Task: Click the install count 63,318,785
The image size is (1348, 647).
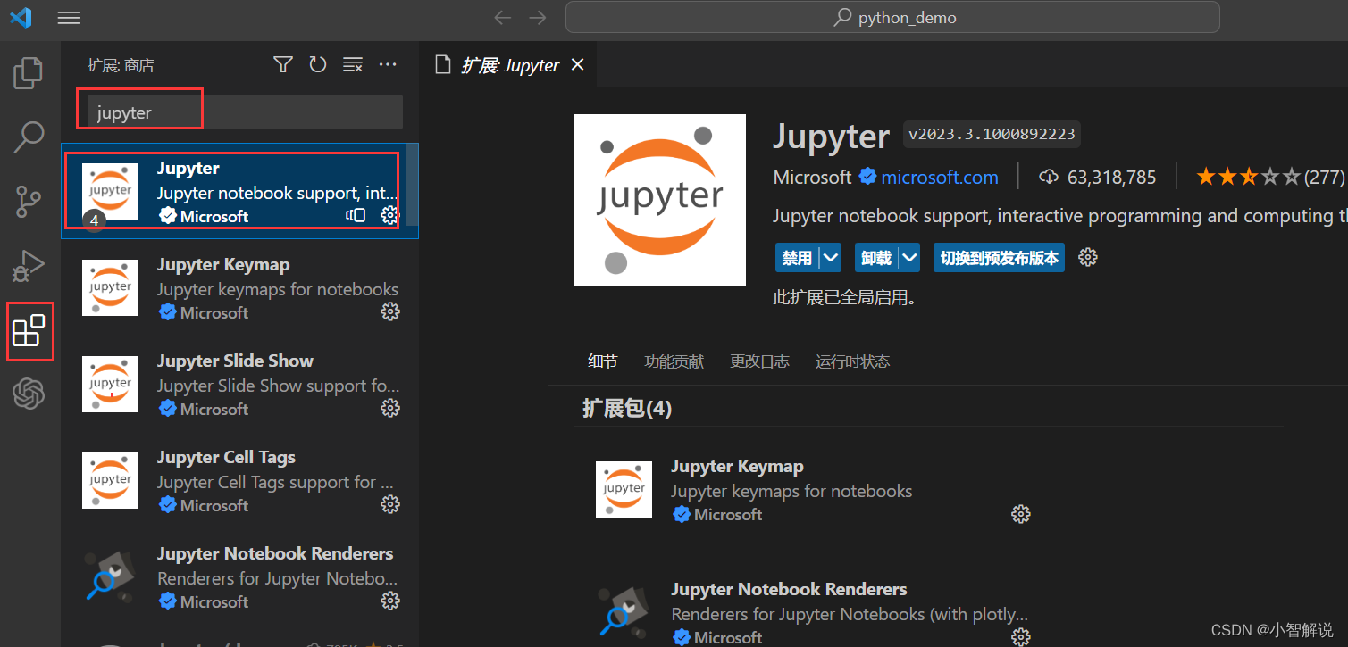Action: pos(1098,178)
